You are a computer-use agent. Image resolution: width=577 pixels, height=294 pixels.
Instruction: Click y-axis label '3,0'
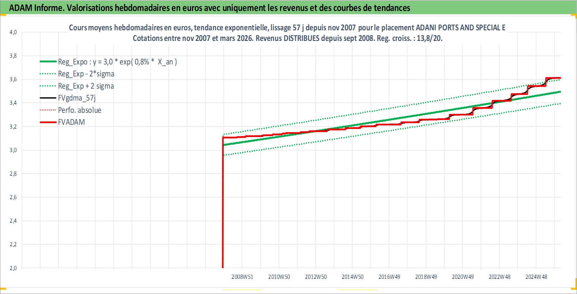tap(13, 150)
